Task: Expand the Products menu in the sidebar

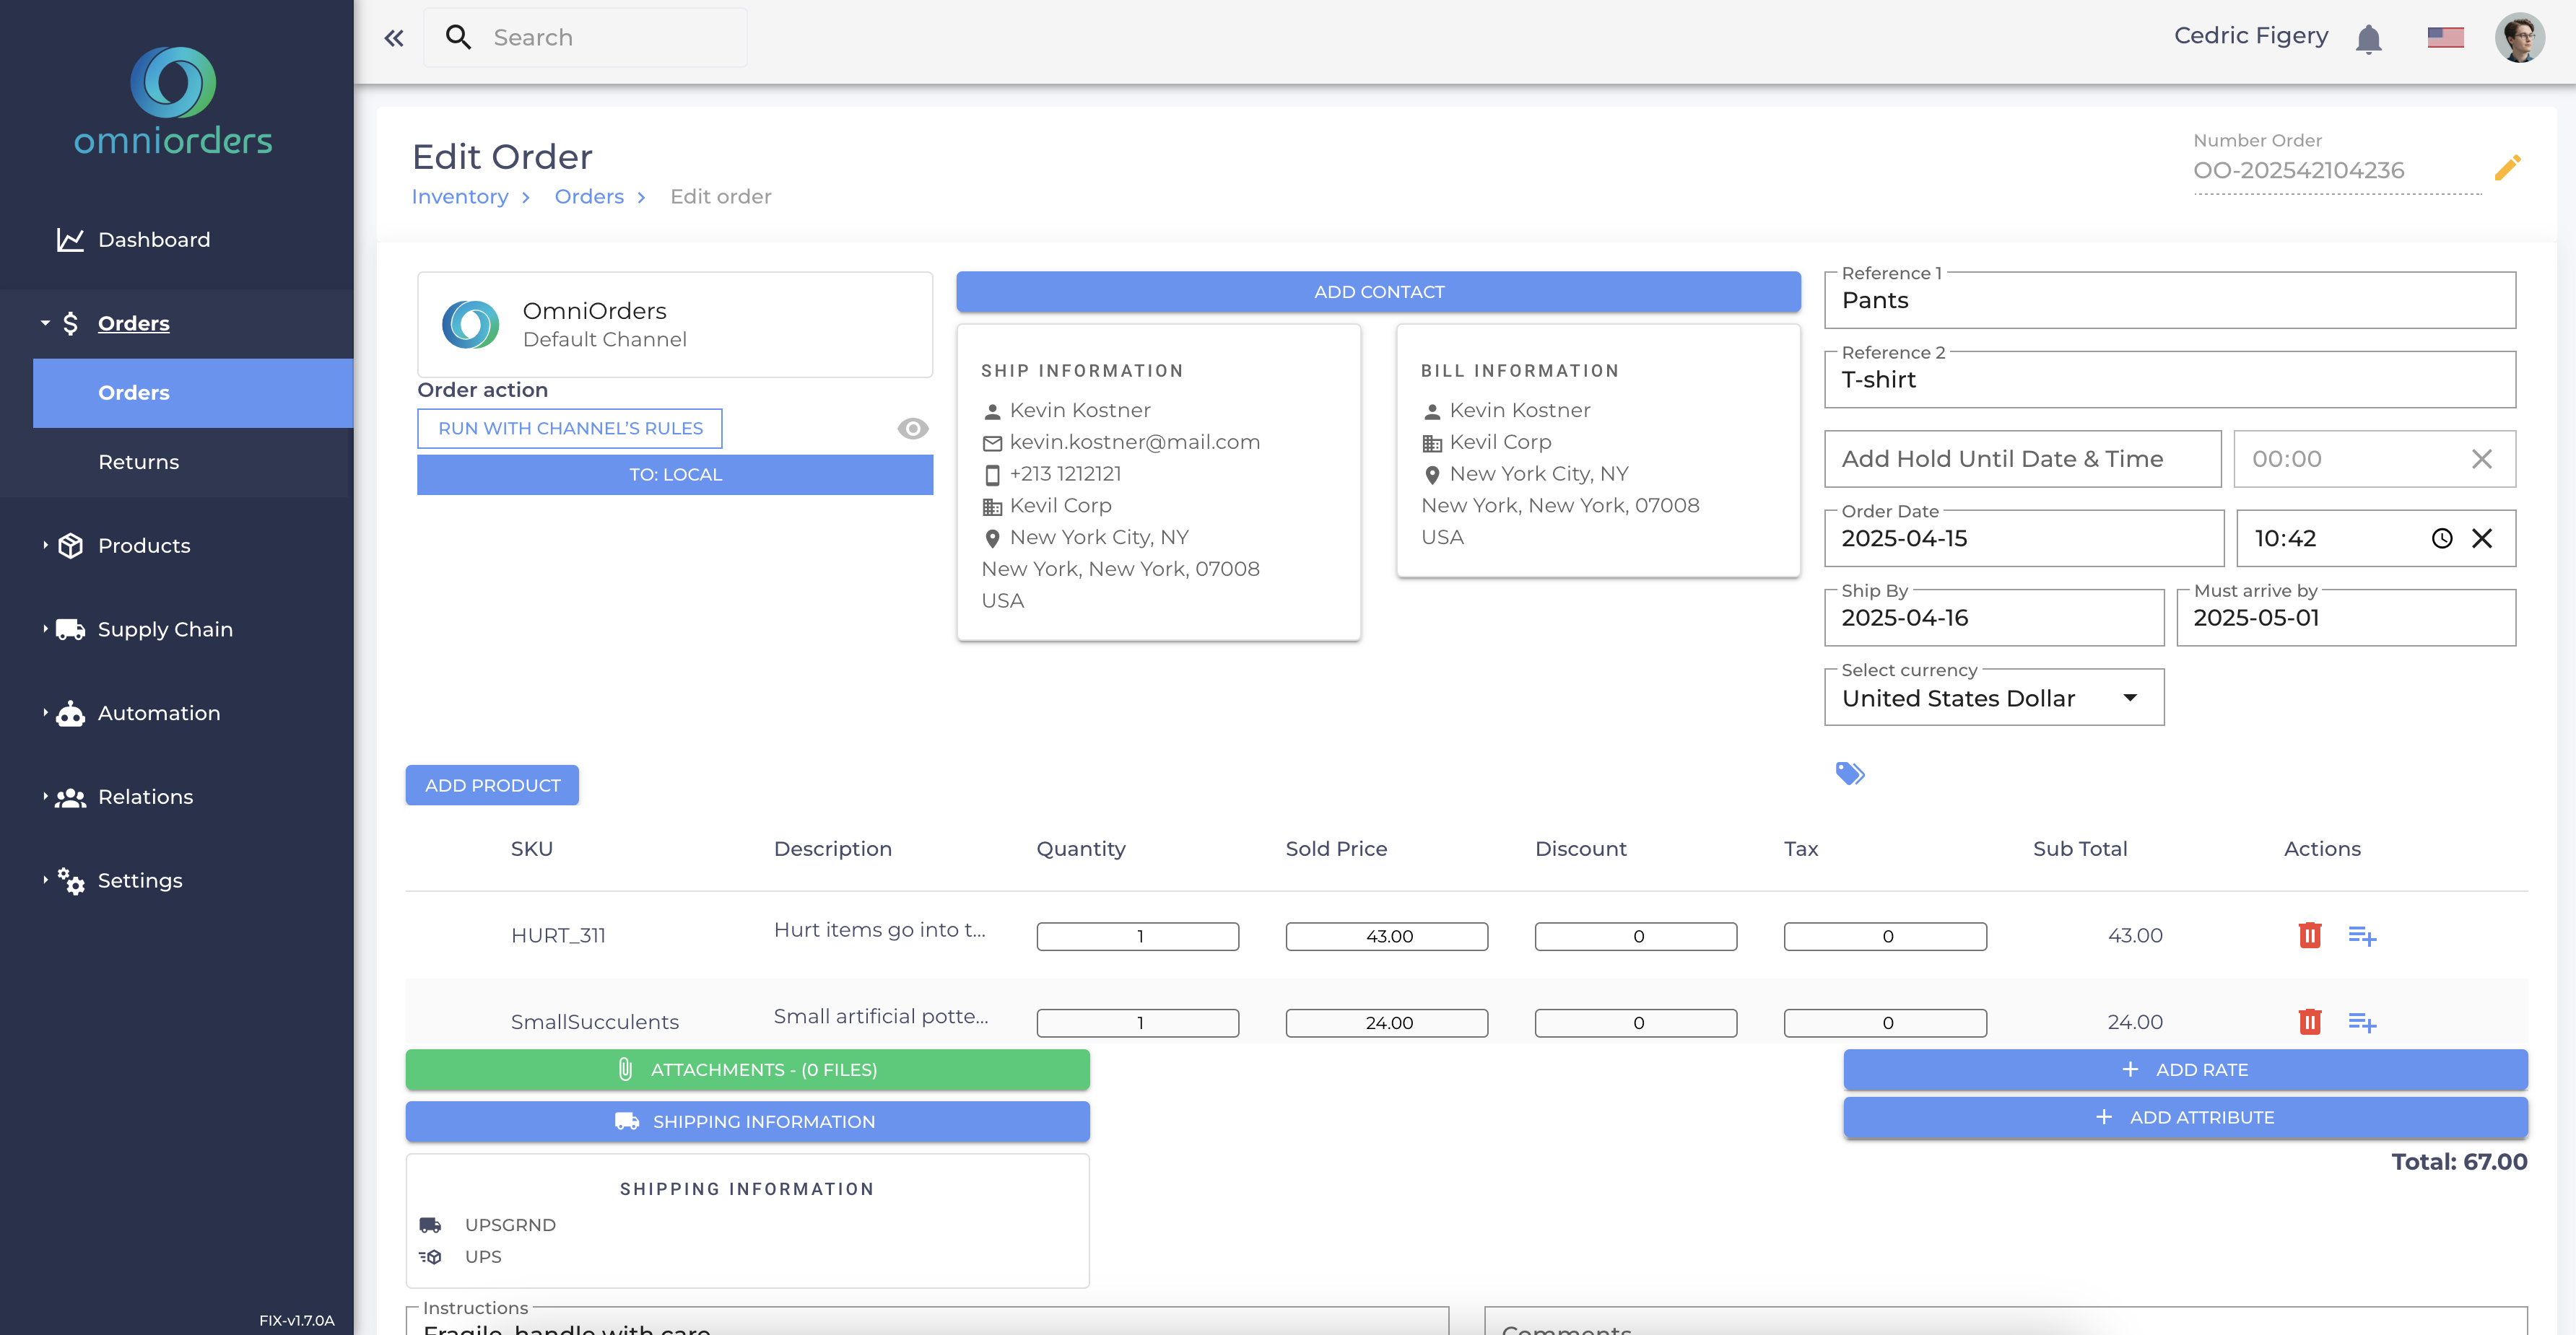Action: click(144, 546)
